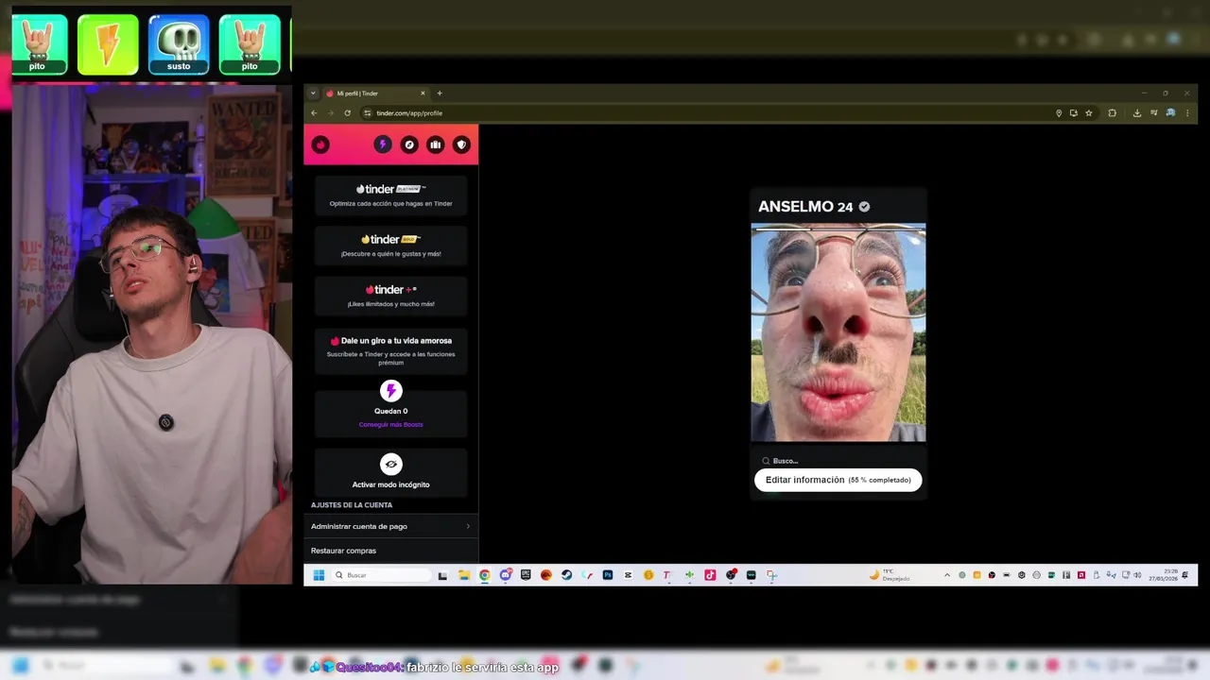Open Photoshop taskbar icon
Image resolution: width=1210 pixels, height=680 pixels.
point(608,575)
